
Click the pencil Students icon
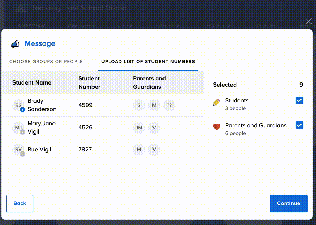click(217, 102)
